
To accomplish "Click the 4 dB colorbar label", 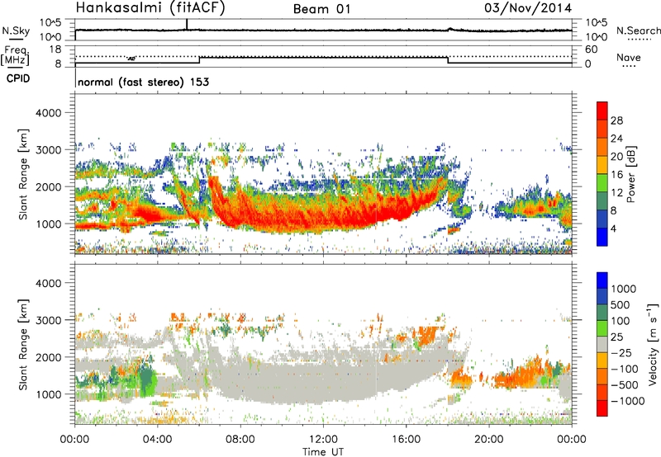I will coord(613,228).
